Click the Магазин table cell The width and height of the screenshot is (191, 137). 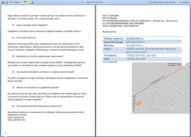point(109,45)
